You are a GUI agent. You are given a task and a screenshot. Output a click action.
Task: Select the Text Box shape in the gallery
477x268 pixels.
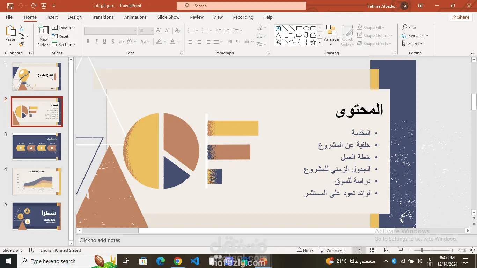pyautogui.click(x=278, y=28)
